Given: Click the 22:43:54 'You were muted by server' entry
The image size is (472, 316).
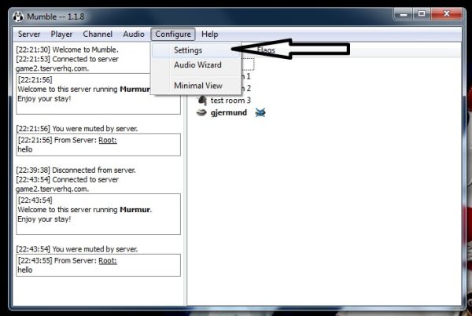Looking at the screenshot, I should point(77,249).
